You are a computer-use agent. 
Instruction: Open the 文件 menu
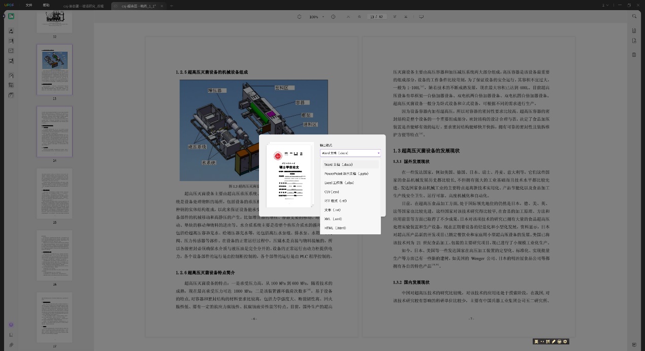coord(29,5)
